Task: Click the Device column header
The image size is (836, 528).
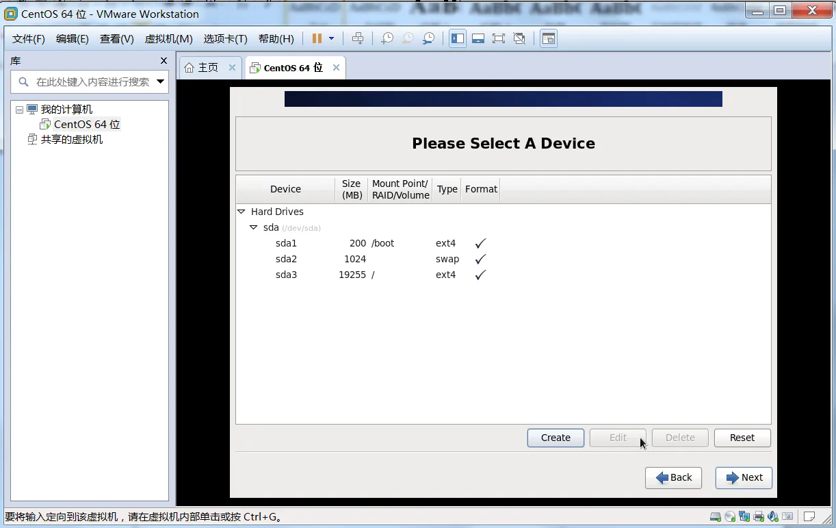Action: click(x=285, y=189)
